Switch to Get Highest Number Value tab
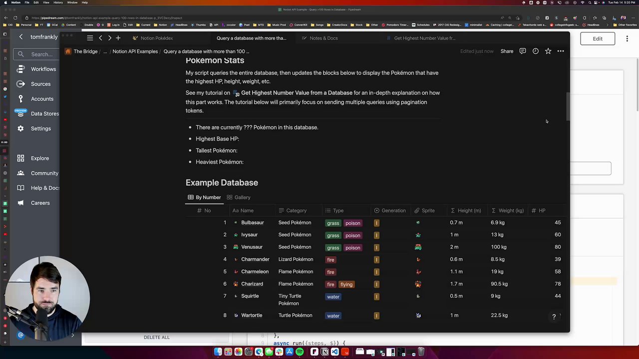The image size is (639, 359). pyautogui.click(x=421, y=38)
